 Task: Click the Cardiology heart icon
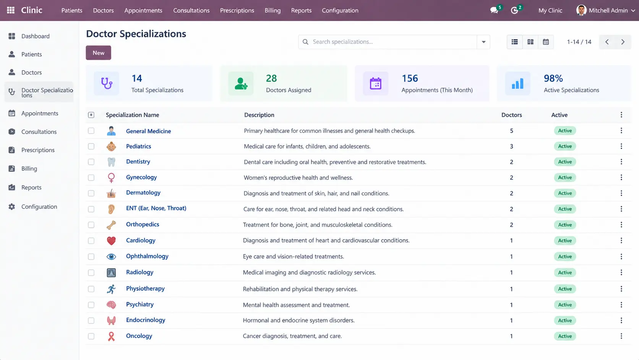111,241
